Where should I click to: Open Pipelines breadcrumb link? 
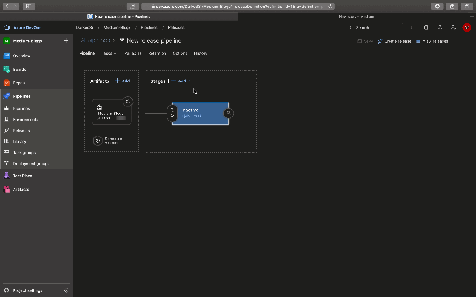point(149,28)
